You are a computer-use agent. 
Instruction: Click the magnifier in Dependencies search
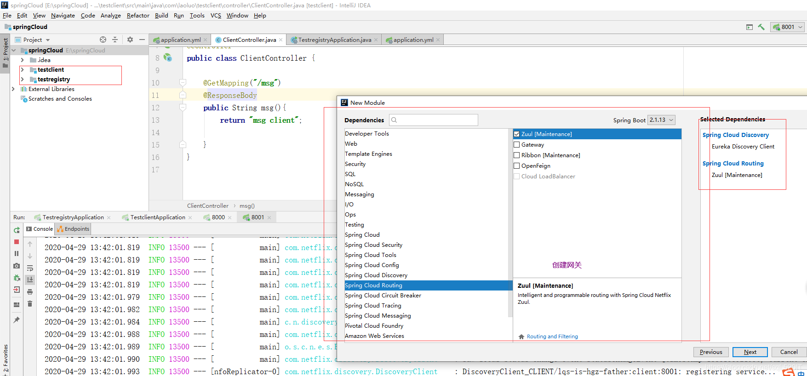[x=394, y=120]
